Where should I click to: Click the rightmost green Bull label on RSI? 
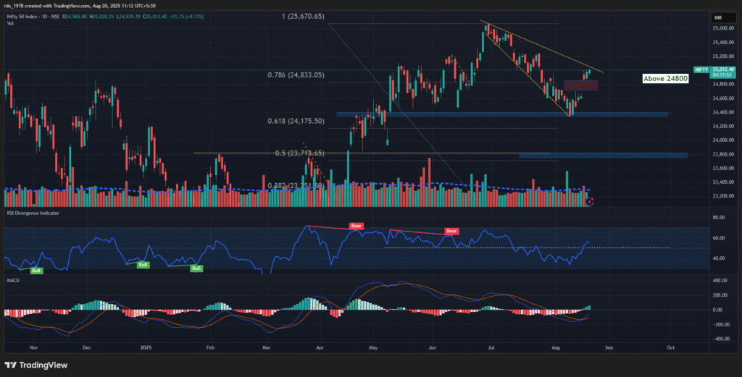(x=196, y=268)
